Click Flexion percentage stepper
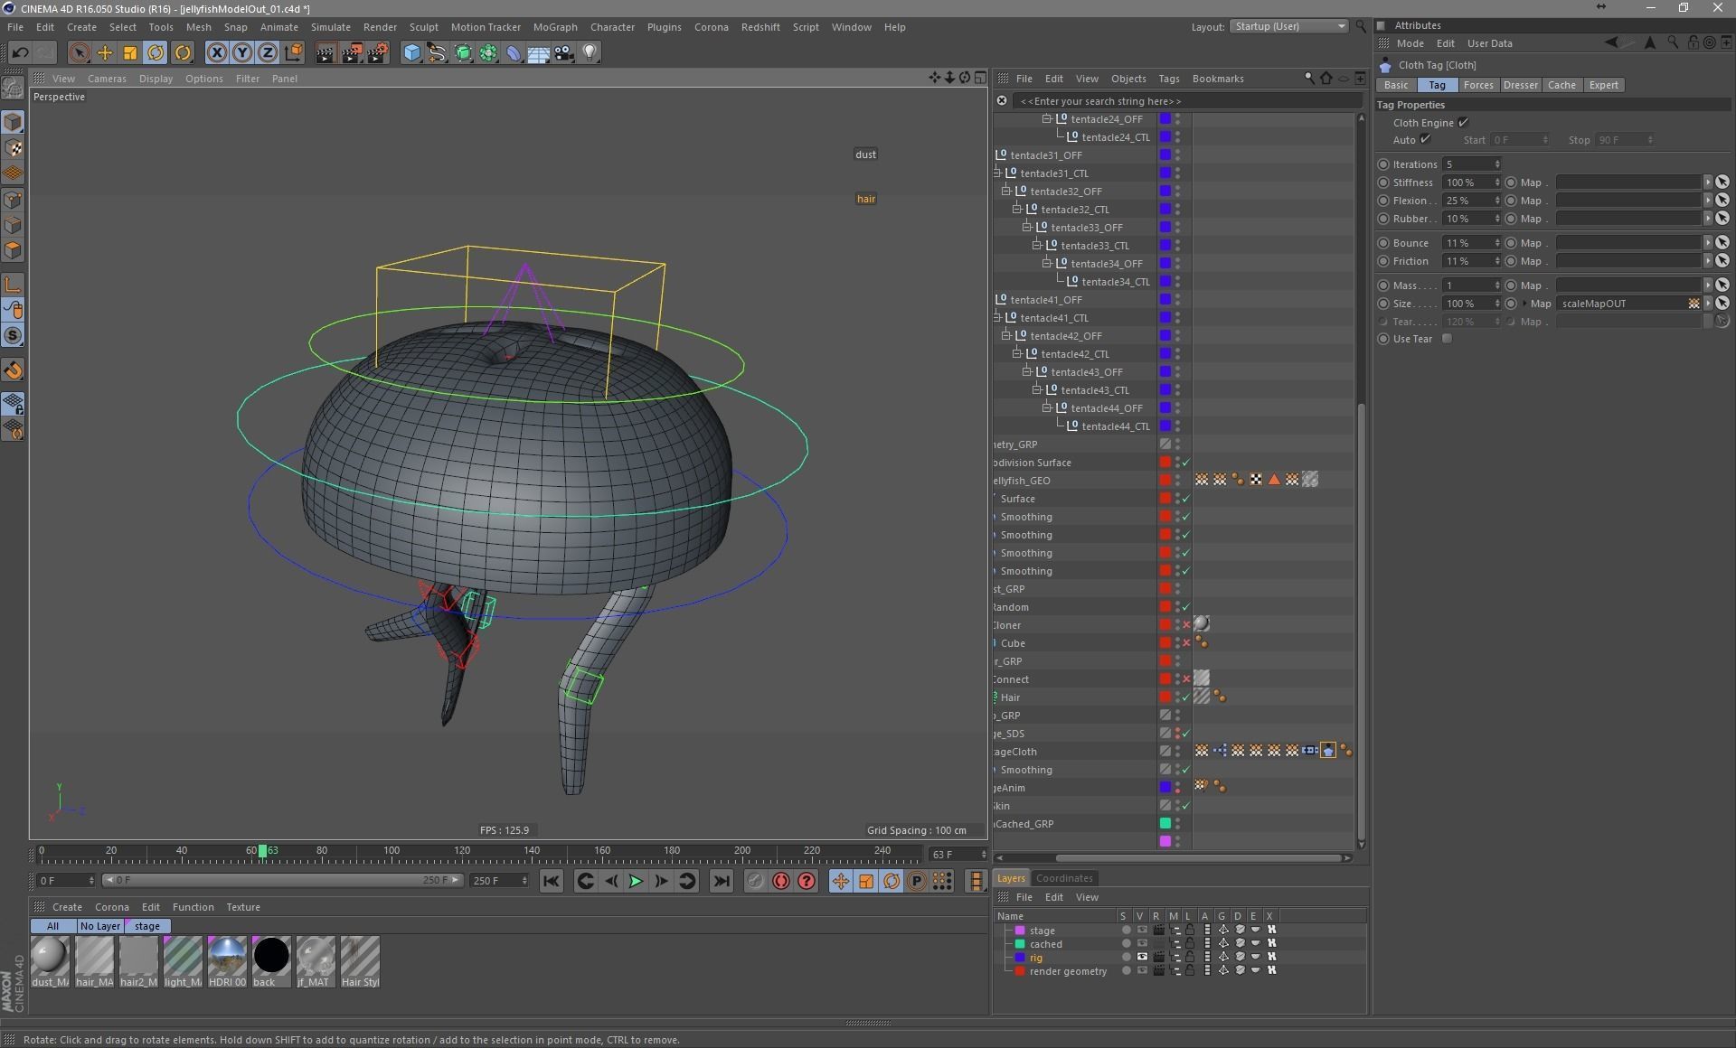1736x1048 pixels. tap(1497, 201)
